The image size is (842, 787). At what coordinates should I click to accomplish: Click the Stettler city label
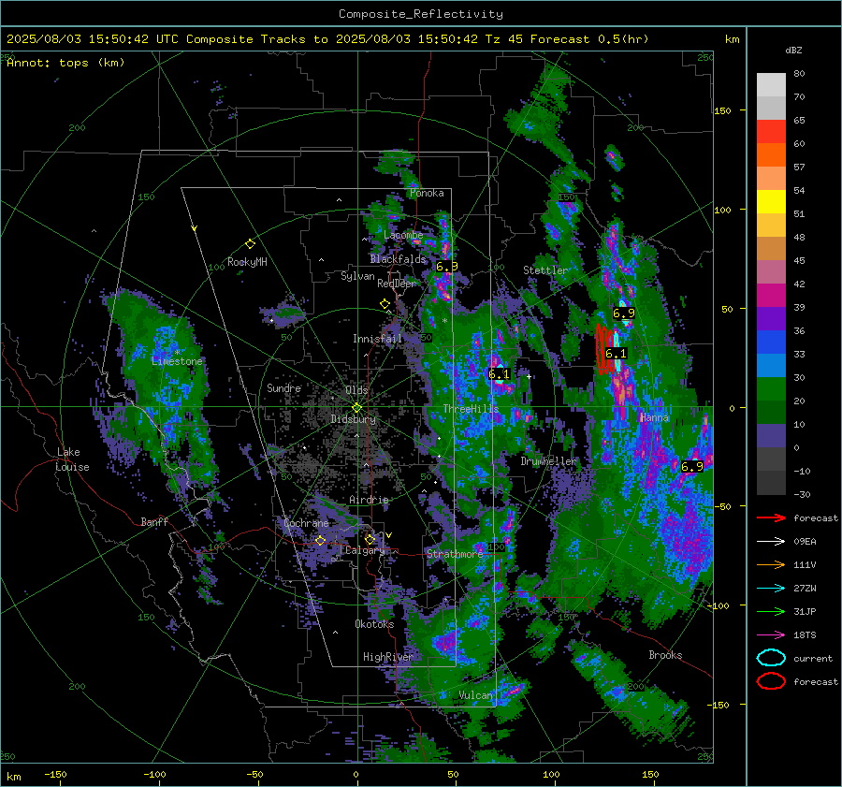click(x=545, y=270)
